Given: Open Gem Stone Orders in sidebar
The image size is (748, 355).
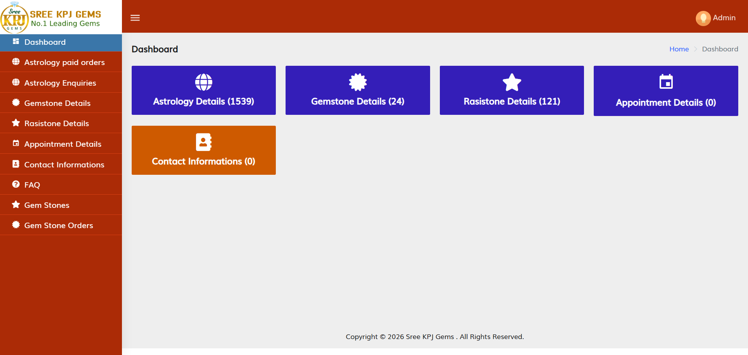Looking at the screenshot, I should (61, 225).
